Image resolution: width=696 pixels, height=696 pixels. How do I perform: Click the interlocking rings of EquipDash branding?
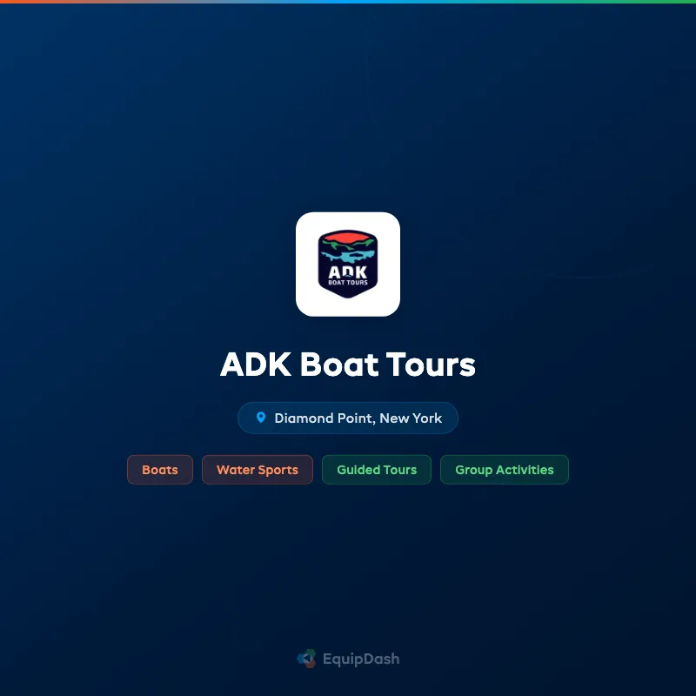click(x=306, y=659)
